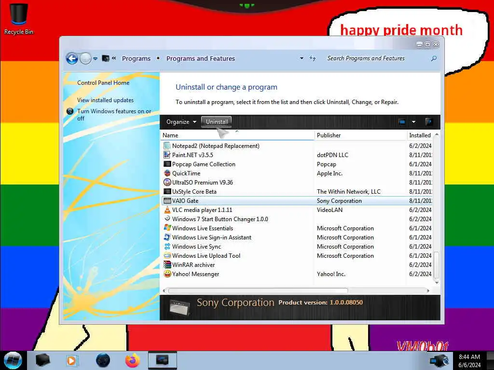
Task: Click the help icon in the toolbar
Action: (428, 122)
